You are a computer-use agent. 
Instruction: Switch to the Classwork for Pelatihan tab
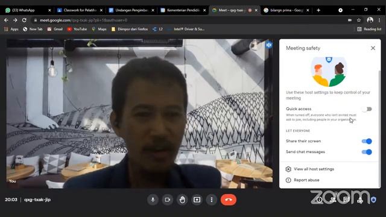coord(80,10)
